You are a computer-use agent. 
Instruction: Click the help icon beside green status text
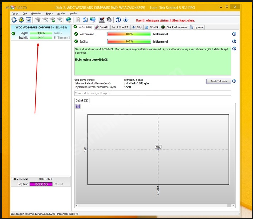[234, 49]
